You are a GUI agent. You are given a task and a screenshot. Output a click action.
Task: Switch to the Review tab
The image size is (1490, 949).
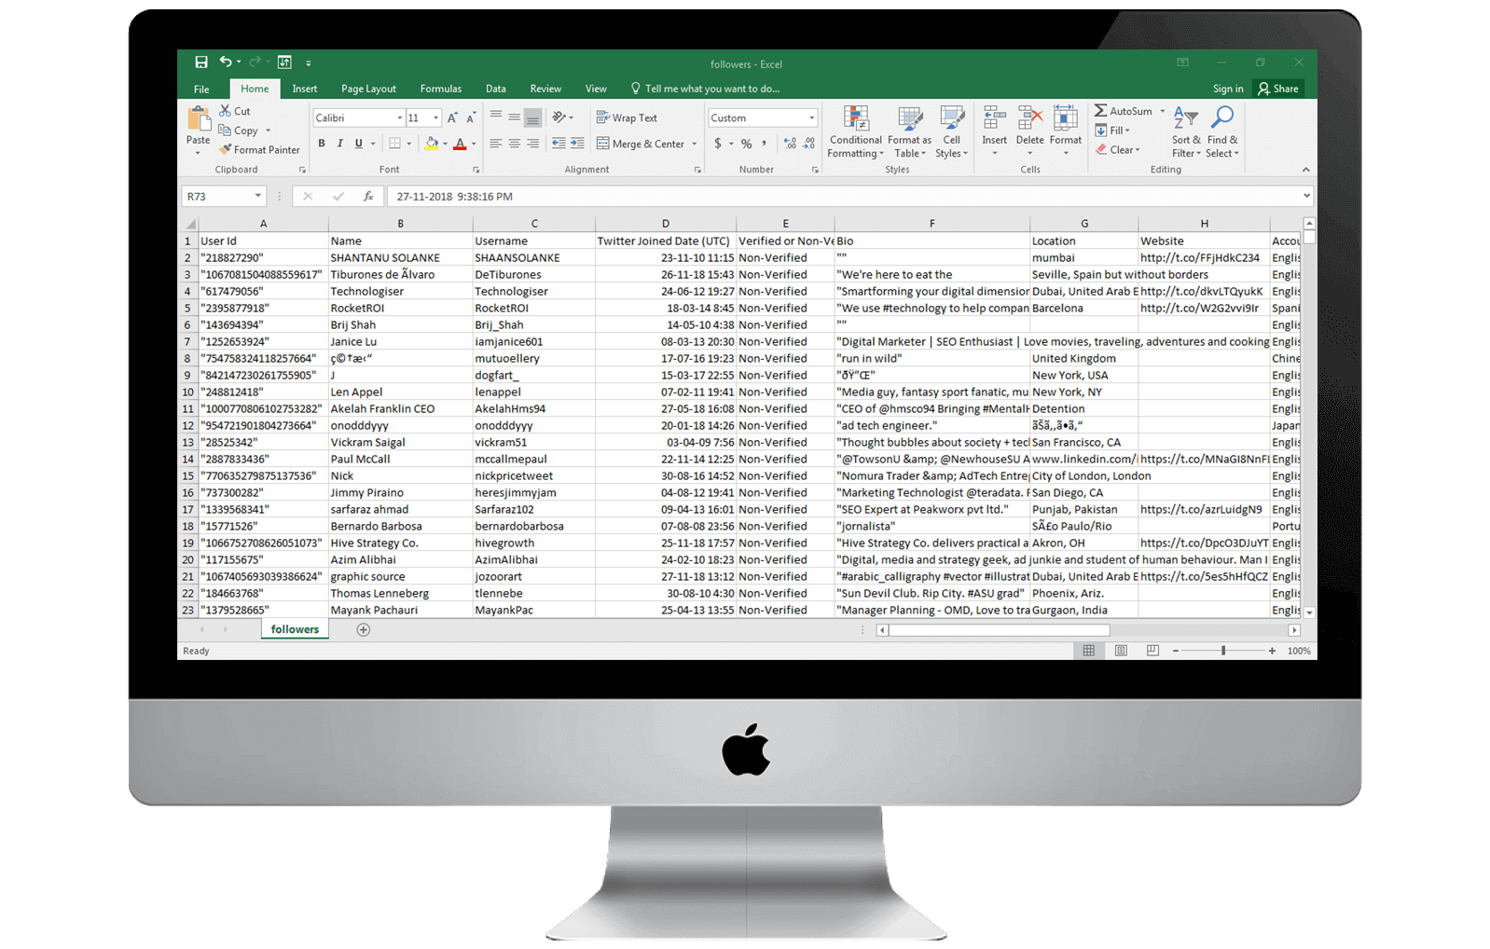545,89
